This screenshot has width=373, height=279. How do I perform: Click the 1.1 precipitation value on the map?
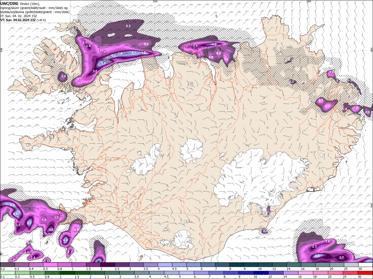point(80,79)
